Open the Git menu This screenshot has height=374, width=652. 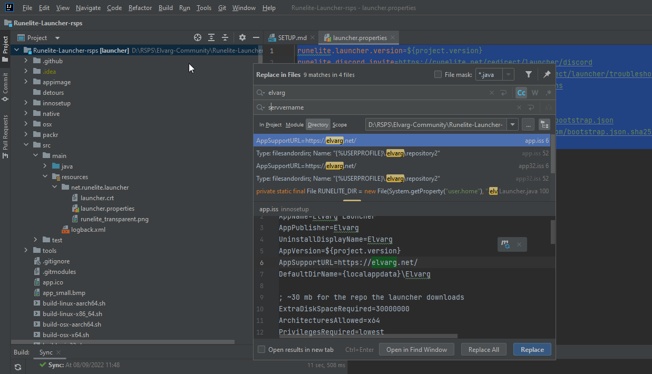(222, 8)
